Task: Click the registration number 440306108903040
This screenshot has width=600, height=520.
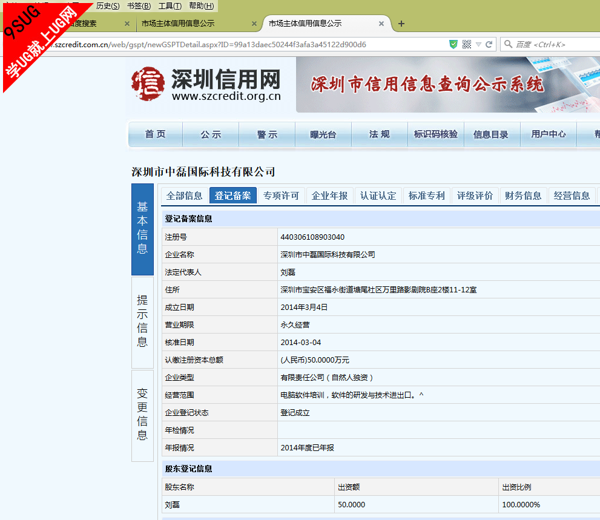Action: pos(312,237)
